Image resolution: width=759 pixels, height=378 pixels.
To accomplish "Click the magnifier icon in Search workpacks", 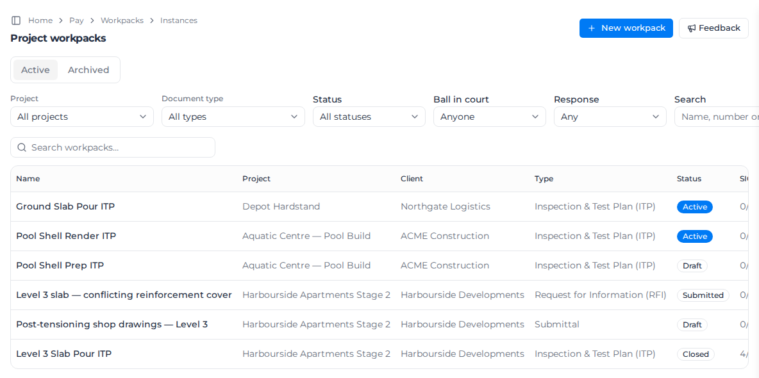I will tap(21, 147).
